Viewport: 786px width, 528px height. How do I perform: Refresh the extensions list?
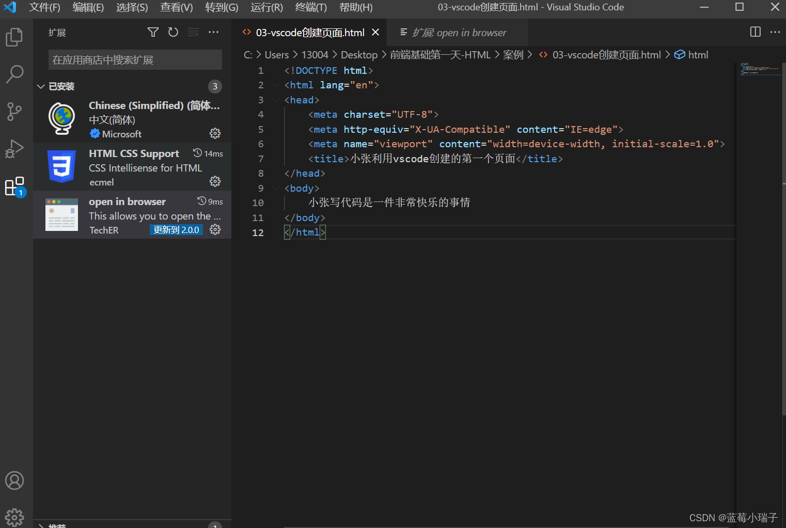(173, 33)
